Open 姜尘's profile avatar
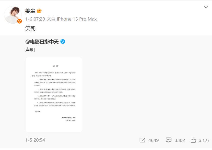The image size is (212, 150). tap(13, 15)
